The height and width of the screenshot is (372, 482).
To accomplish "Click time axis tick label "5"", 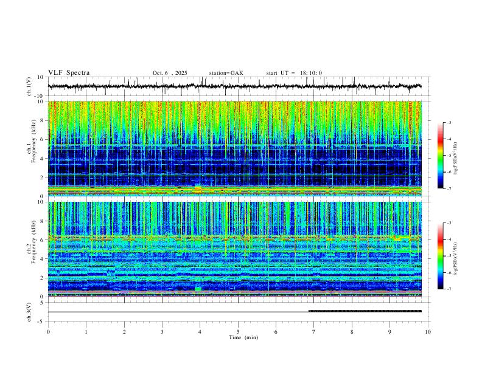I will coord(238,332).
